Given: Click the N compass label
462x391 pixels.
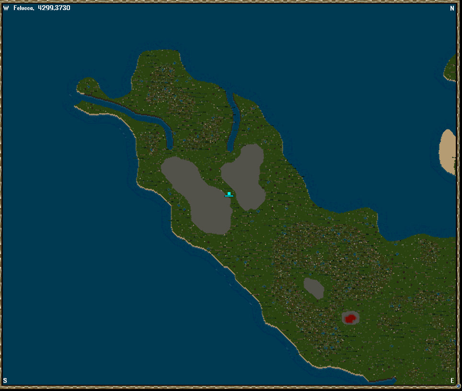Looking at the screenshot, I should tap(451, 8).
